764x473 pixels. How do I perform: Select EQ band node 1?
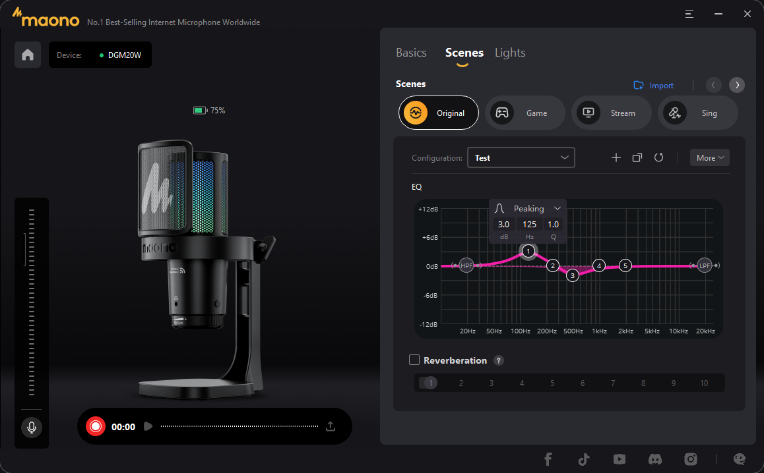click(x=528, y=251)
